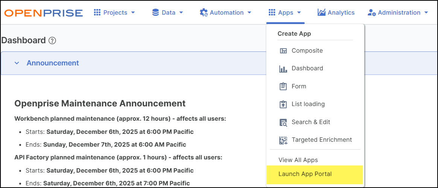Image resolution: width=438 pixels, height=188 pixels.
Task: Click the Search & Edit icon
Action: coord(283,122)
